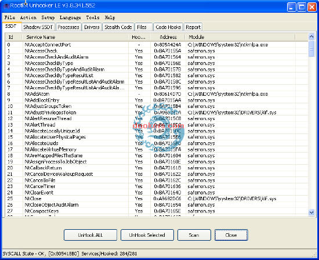Image resolution: width=319 pixels, height=260 pixels.
Task: Switch to the Stealth Code tab
Action: coord(118,27)
